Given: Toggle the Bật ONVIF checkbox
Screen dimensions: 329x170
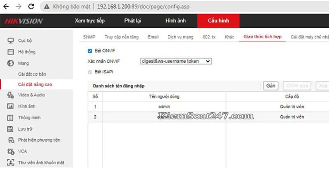Looking at the screenshot, I should [x=90, y=51].
